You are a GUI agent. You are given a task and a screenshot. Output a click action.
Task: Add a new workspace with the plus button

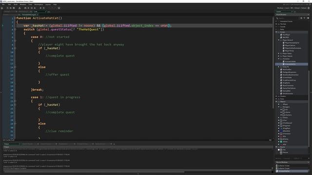point(49,12)
